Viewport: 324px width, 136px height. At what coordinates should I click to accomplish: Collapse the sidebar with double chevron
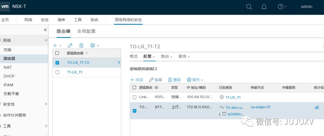click(x=46, y=30)
